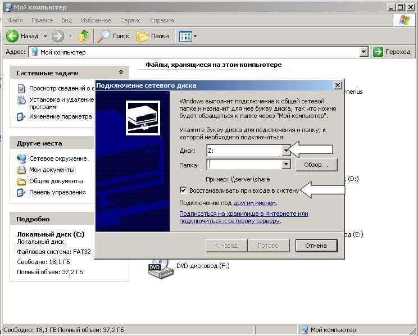
Task: Click the Просмотр сведений о системе icon
Action: click(21, 88)
